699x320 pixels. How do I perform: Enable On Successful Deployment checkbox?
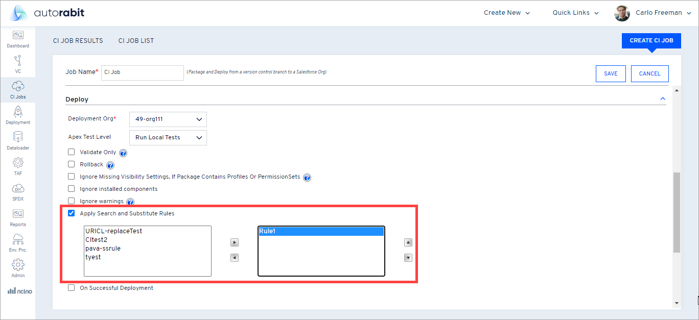point(72,288)
